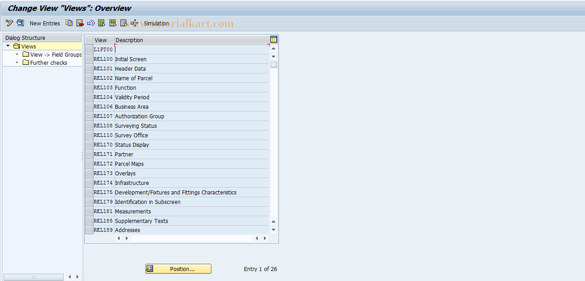Click the Copy As icon
This screenshot has width=585, height=281.
69,23
